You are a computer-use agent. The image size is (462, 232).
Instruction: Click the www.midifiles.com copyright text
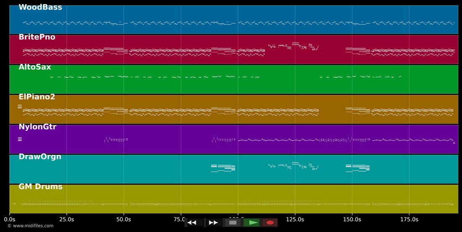pyautogui.click(x=31, y=226)
